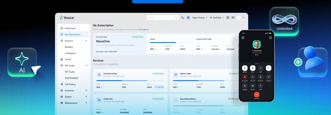Tap the Park button on the phone

point(261,86)
